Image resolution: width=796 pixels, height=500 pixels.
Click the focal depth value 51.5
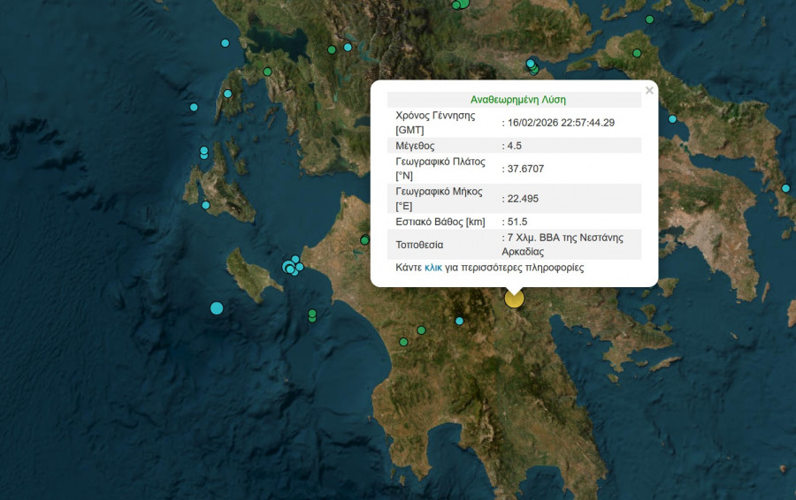[517, 222]
